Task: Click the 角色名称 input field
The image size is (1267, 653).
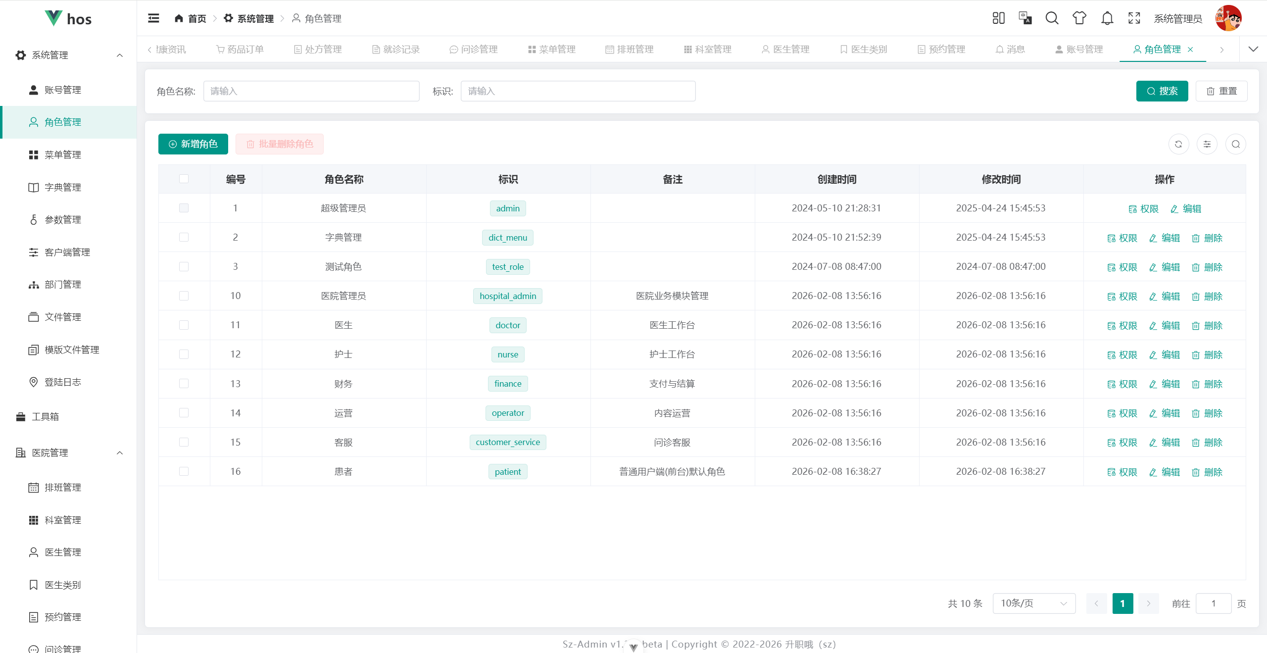Action: pos(311,91)
